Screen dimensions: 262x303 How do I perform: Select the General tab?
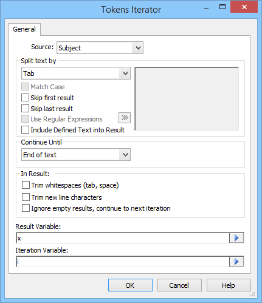click(x=24, y=29)
